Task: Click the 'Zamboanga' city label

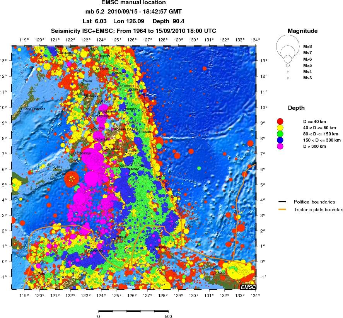Action: [x=82, y=153]
